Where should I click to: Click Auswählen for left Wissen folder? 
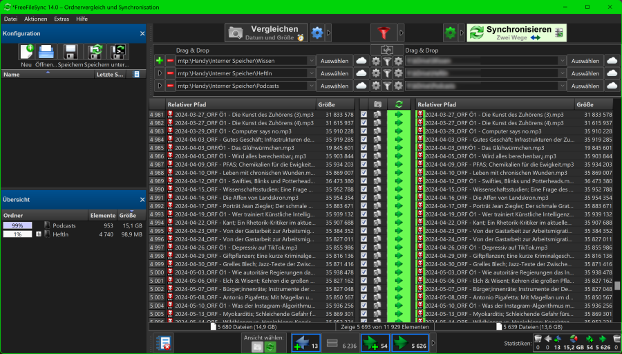[x=334, y=61]
